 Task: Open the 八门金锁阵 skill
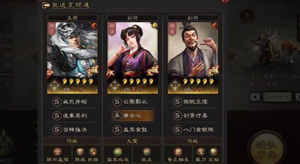coord(193,130)
